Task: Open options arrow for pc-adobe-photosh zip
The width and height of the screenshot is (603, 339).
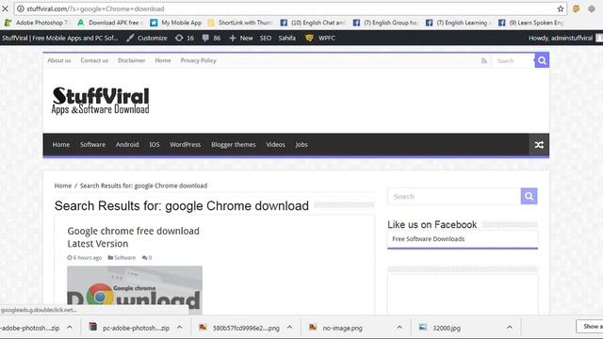Action: tap(180, 328)
